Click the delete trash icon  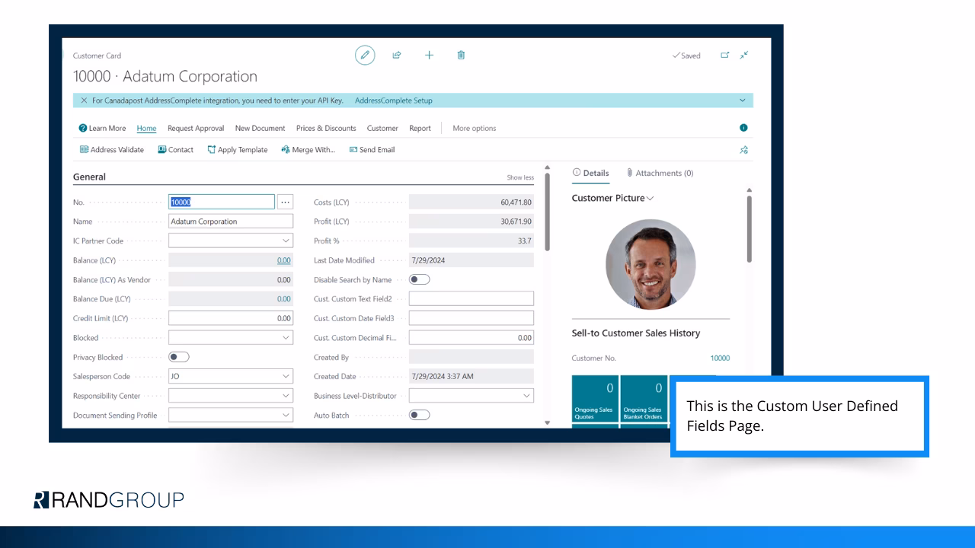(x=461, y=55)
